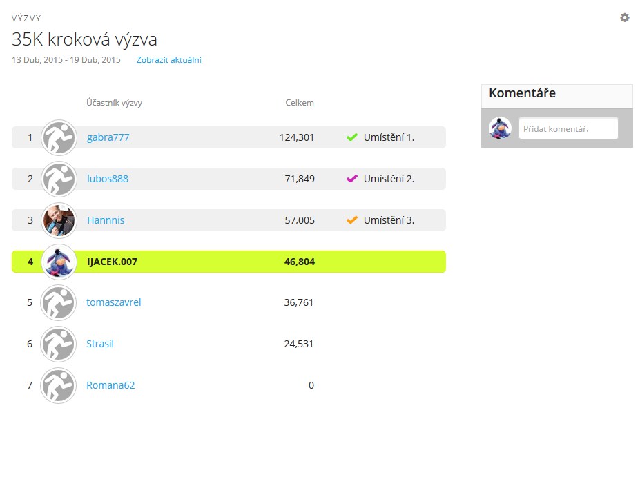Click Strasil's default runner avatar

(x=59, y=344)
